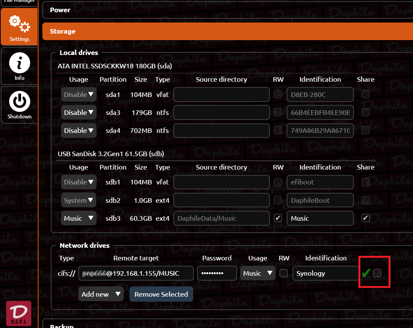
Task: Click D8EB-280C identification field
Action: (320, 94)
